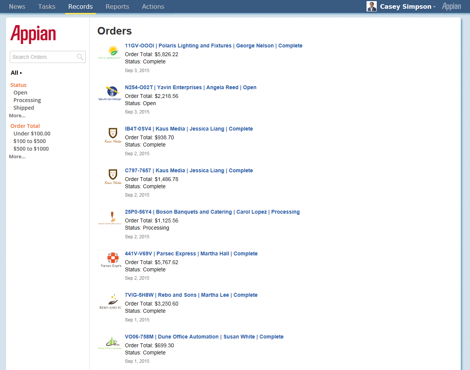Viewport: 470px width, 370px height.
Task: Filter orders by Processing status
Action: point(27,100)
